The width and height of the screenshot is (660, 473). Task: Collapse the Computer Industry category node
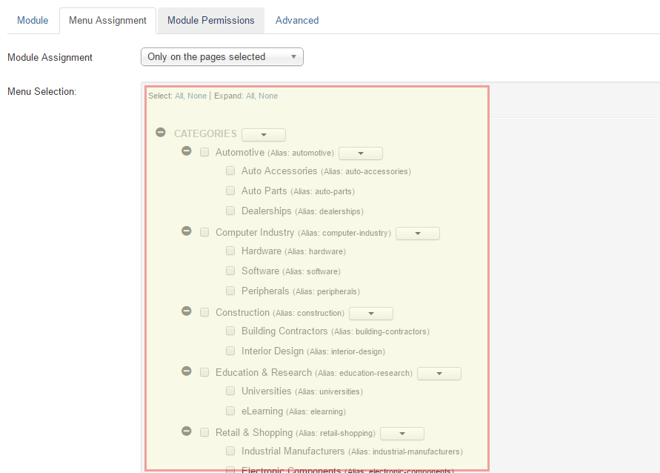coord(187,231)
